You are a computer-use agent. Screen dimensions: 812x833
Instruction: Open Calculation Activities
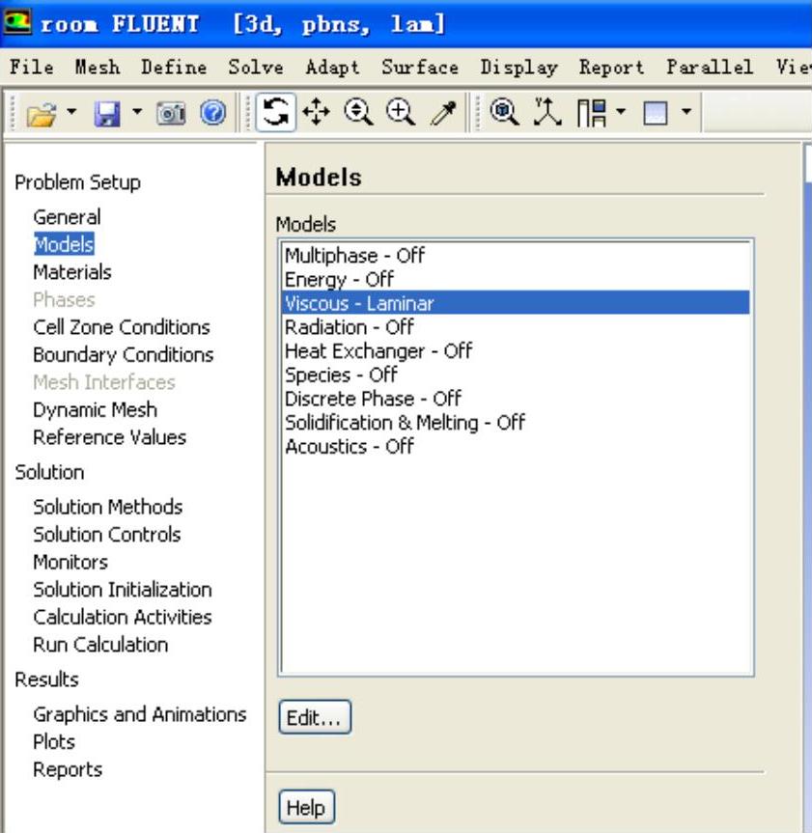point(123,618)
